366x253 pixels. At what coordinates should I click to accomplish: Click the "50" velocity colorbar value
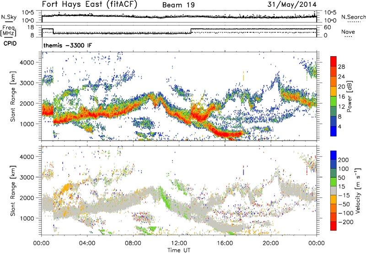(341, 178)
